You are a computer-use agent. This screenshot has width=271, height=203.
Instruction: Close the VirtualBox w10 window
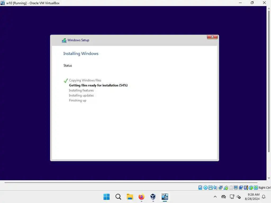pyautogui.click(x=264, y=3)
